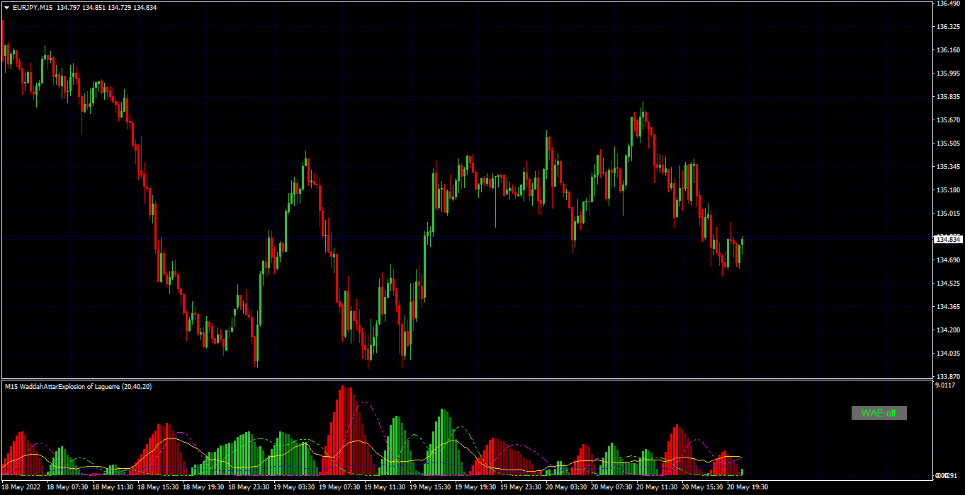
Task: Click the 19 May 15:30 time label
Action: click(x=430, y=487)
